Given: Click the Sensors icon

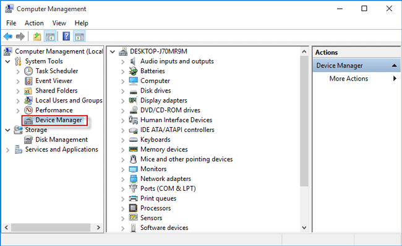Looking at the screenshot, I should click(x=134, y=217).
